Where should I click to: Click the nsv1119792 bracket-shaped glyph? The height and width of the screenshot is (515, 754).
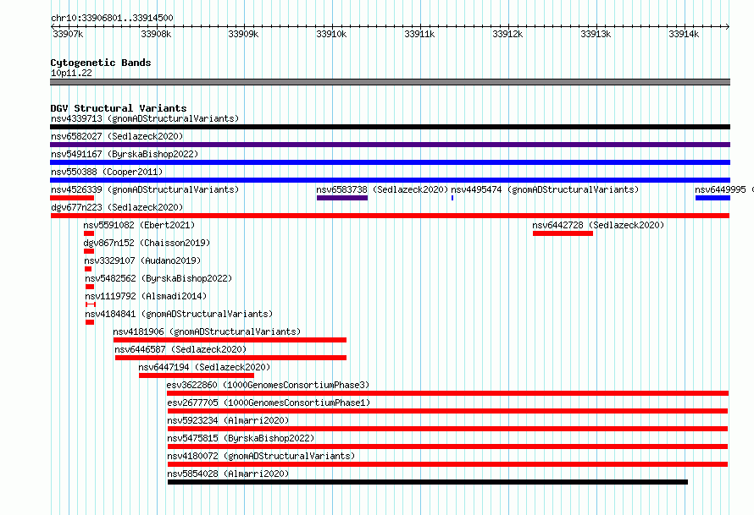tap(91, 304)
